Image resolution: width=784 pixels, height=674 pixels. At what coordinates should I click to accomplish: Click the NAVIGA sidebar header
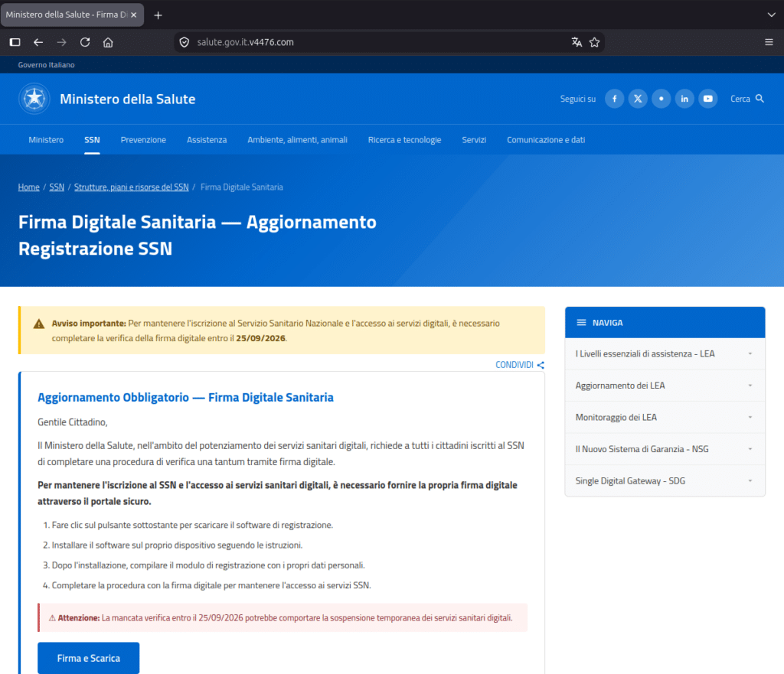pyautogui.click(x=665, y=323)
